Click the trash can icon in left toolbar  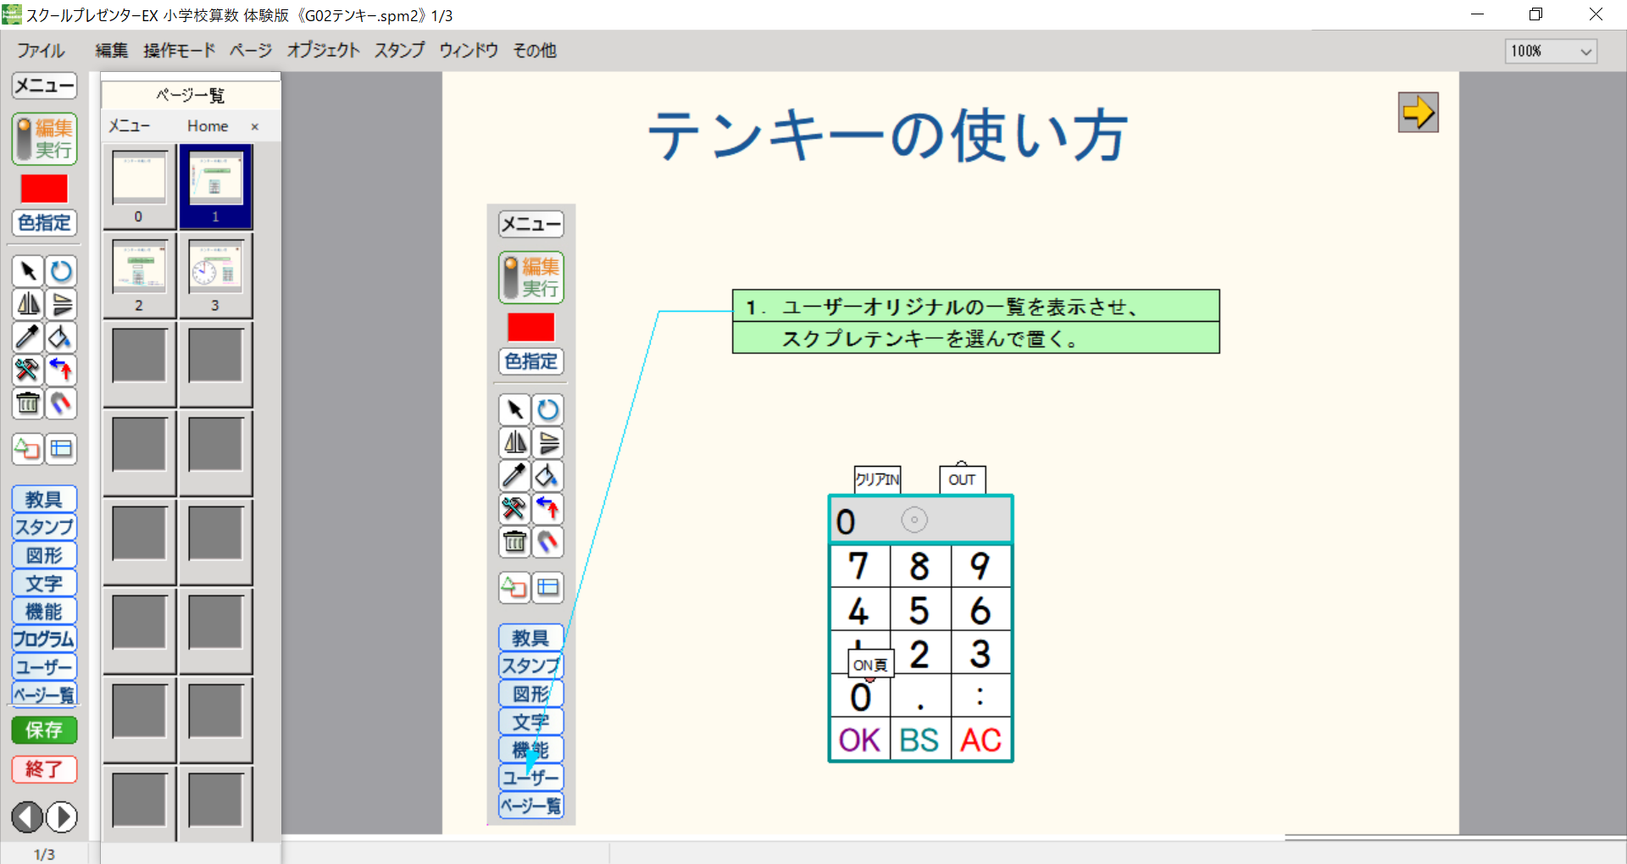point(28,403)
